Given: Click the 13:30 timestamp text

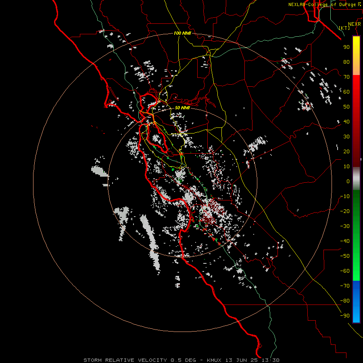Looking at the screenshot, I should pos(271,360).
